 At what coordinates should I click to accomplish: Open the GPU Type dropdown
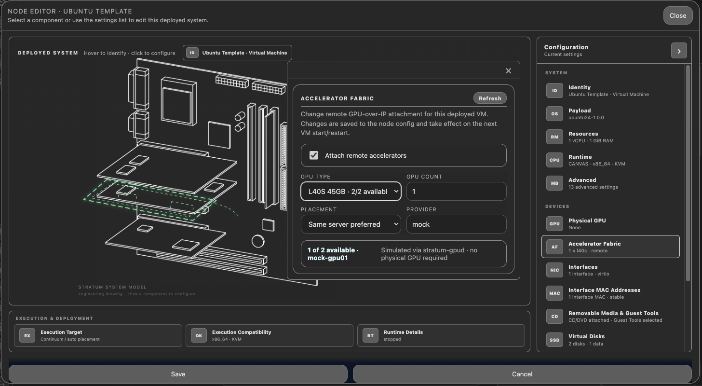pyautogui.click(x=351, y=191)
